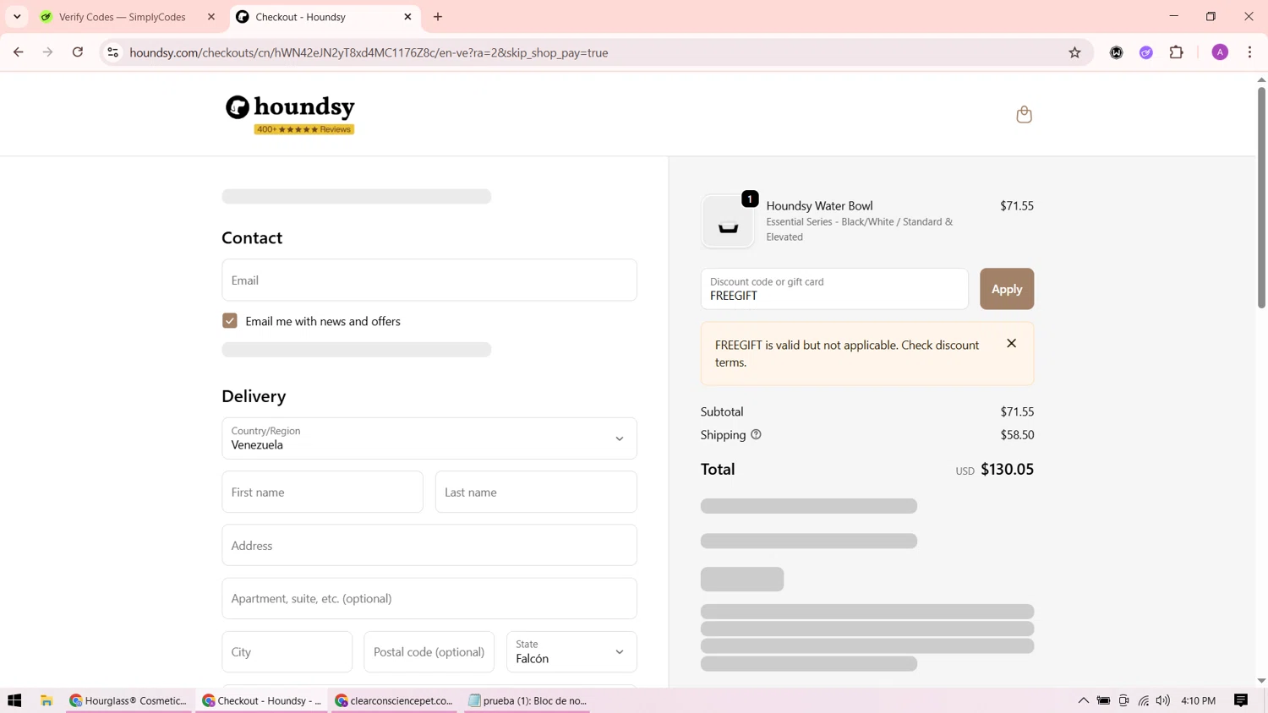
Task: View site information icon in address bar
Action: (112, 52)
